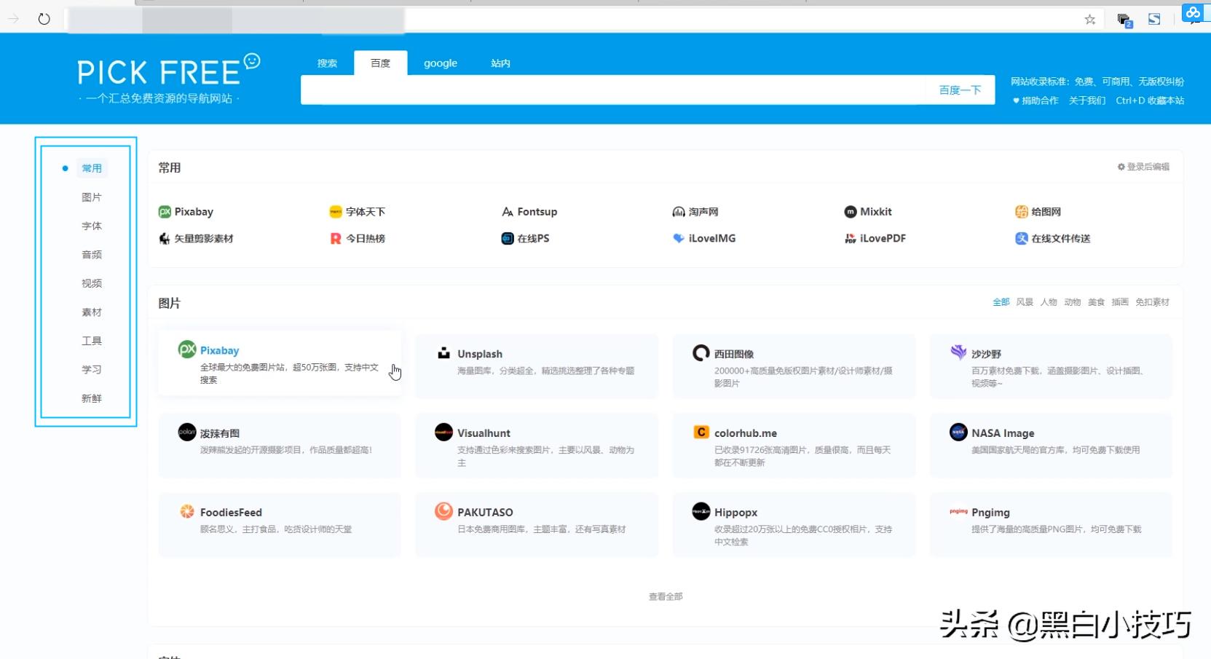Click the Pngimg logo icon

pyautogui.click(x=958, y=512)
